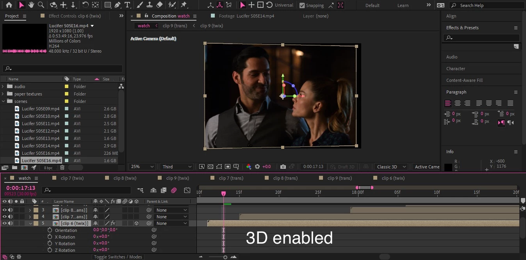Click the timeline zoom slider handle
This screenshot has height=260, width=526.
coord(225,257)
